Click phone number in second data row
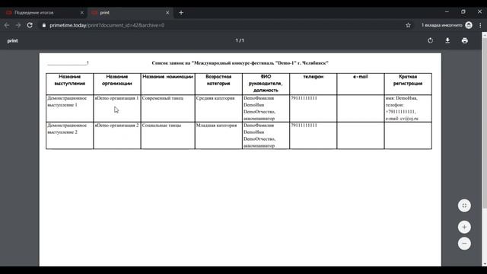 (304, 126)
